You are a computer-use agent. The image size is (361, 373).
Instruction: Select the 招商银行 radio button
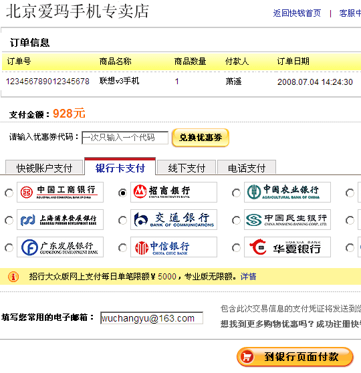pyautogui.click(x=122, y=193)
